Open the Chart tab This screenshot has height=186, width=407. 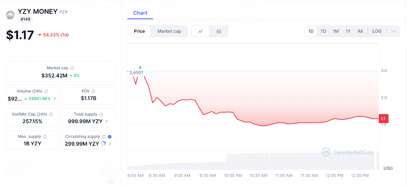[x=140, y=13]
